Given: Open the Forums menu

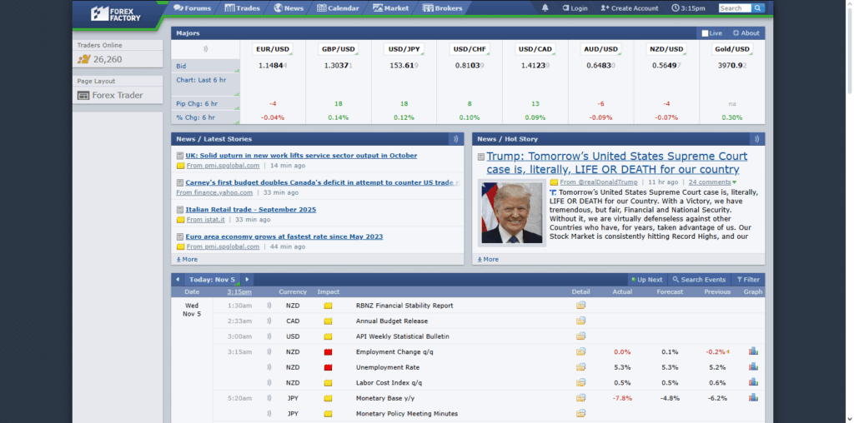Looking at the screenshot, I should pos(193,8).
